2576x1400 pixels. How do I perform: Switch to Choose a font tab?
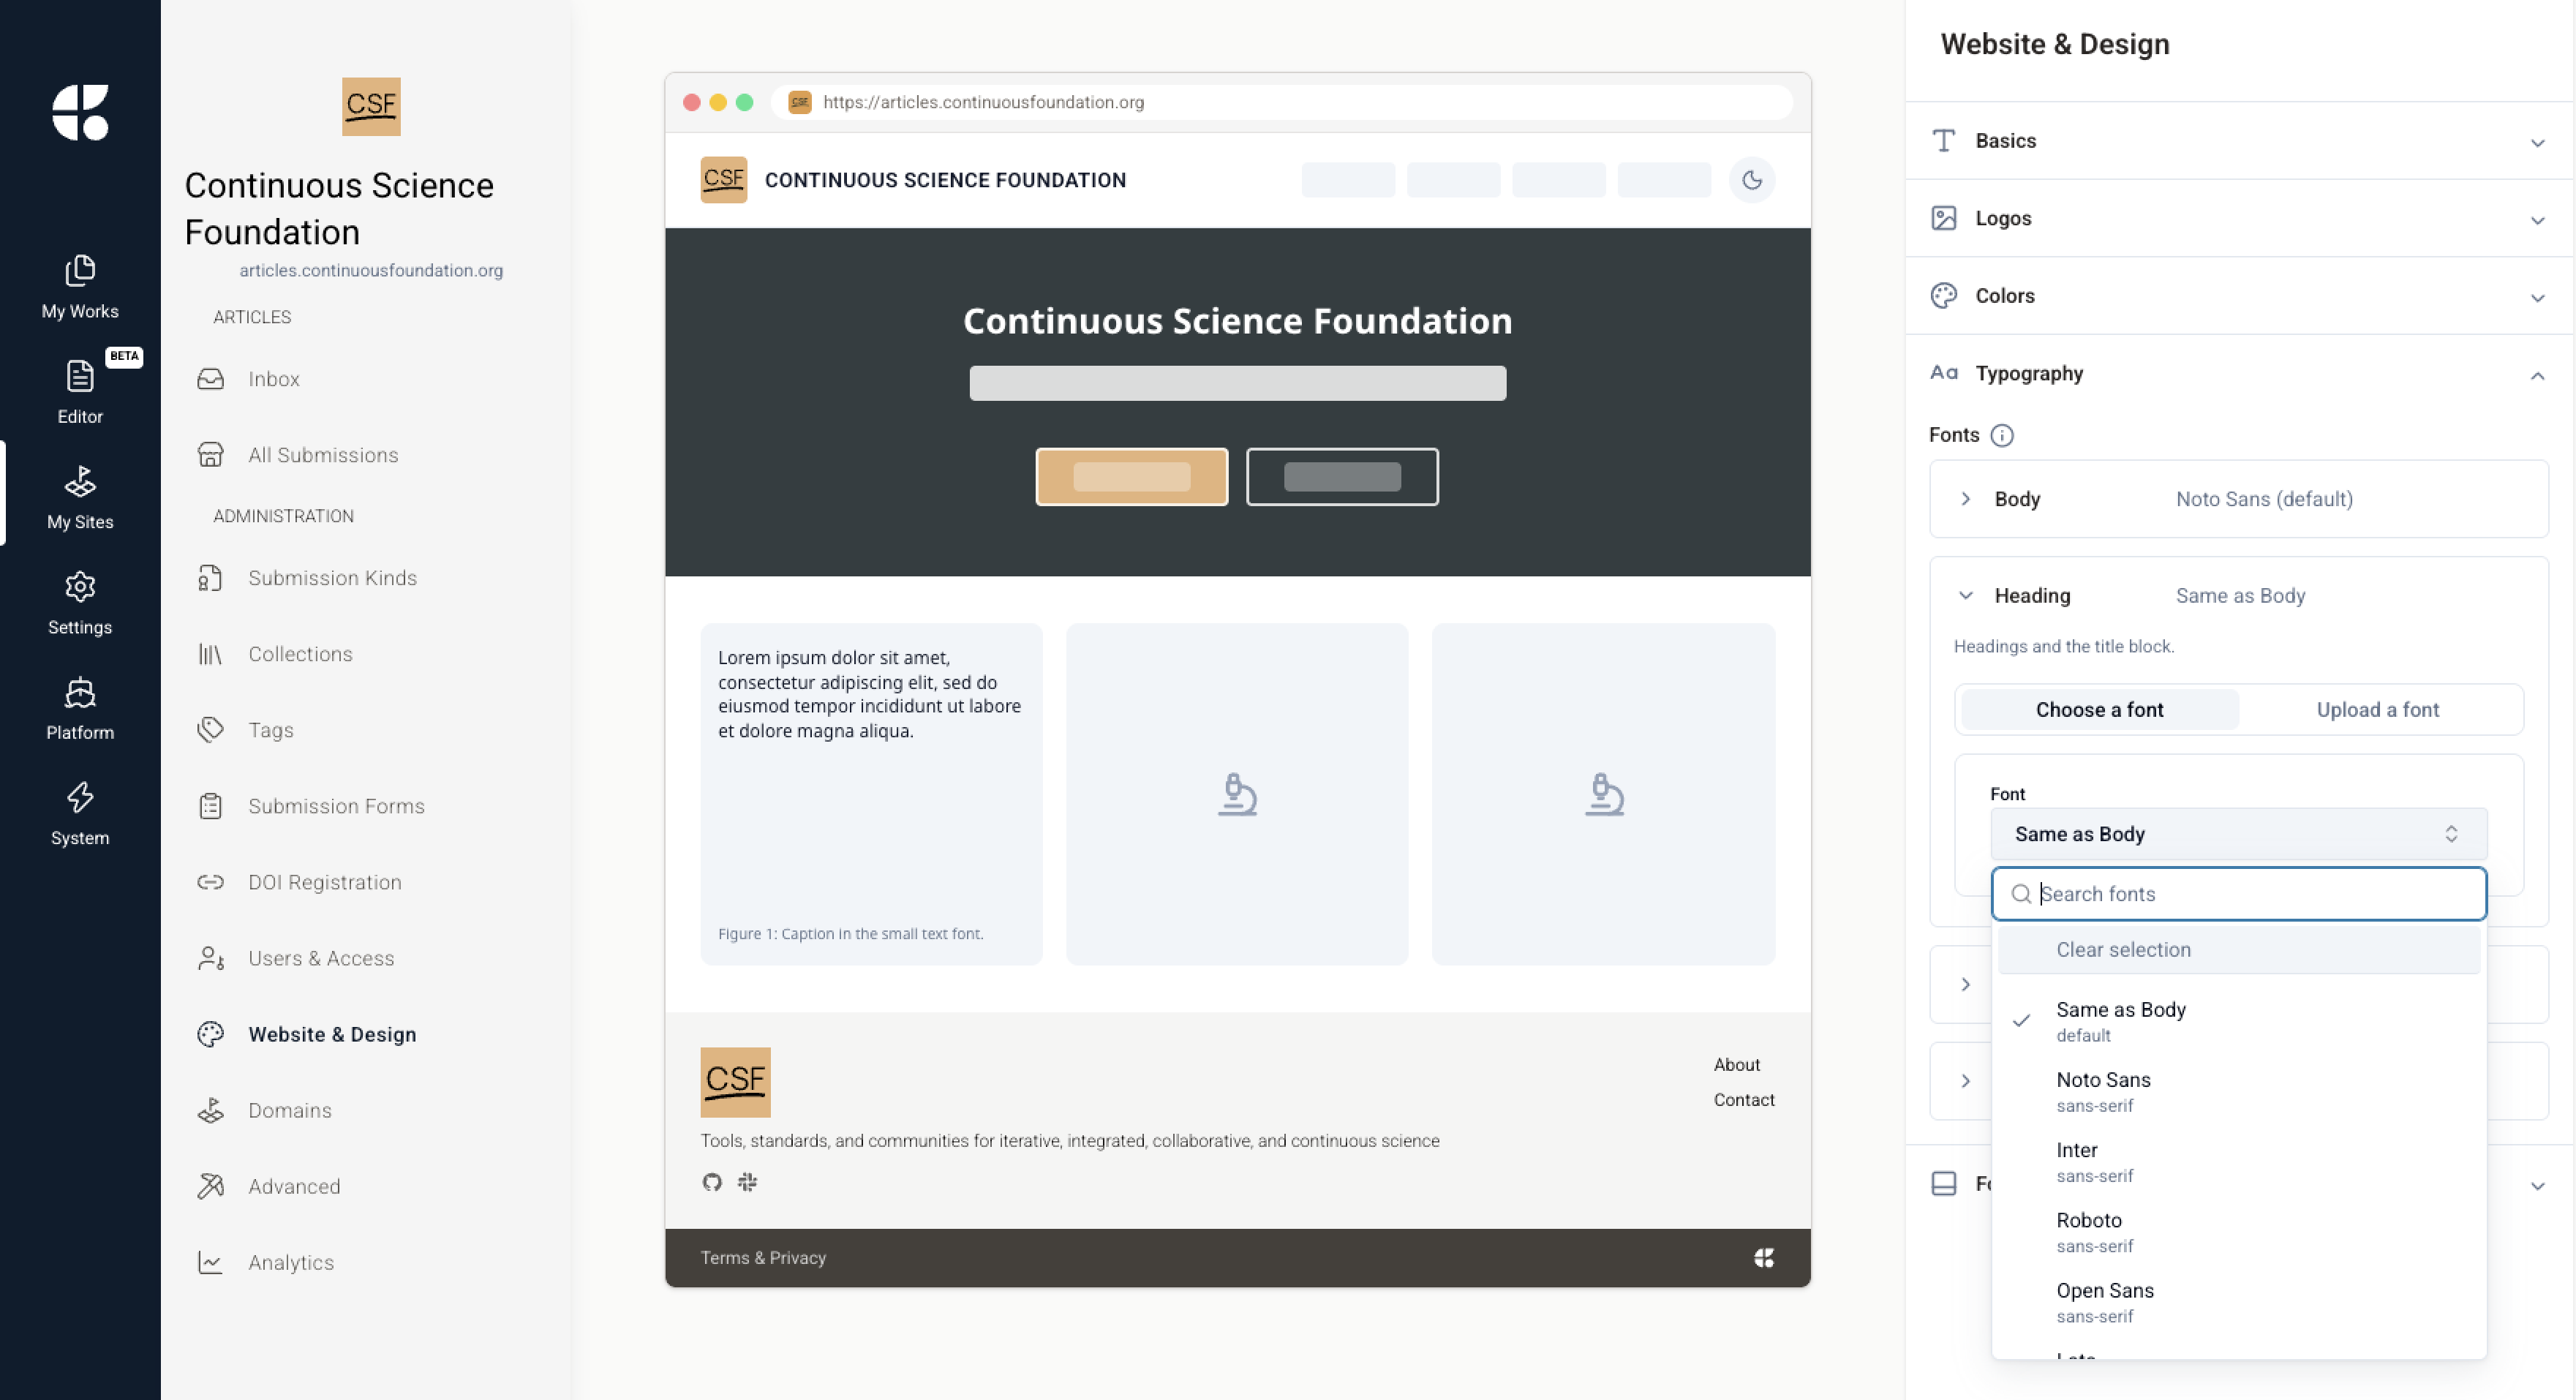(x=2099, y=710)
